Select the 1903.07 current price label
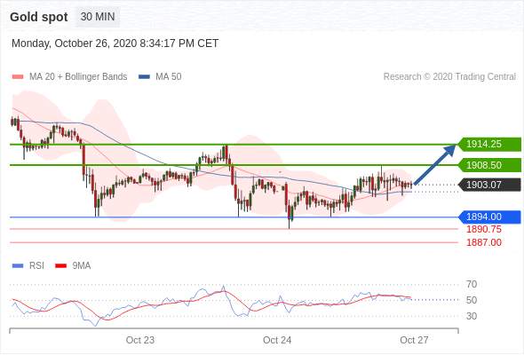524x355 pixels. [x=489, y=185]
